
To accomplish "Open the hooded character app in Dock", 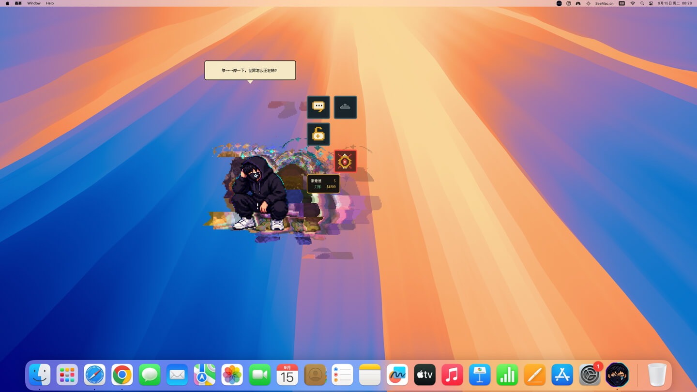I will tap(617, 375).
